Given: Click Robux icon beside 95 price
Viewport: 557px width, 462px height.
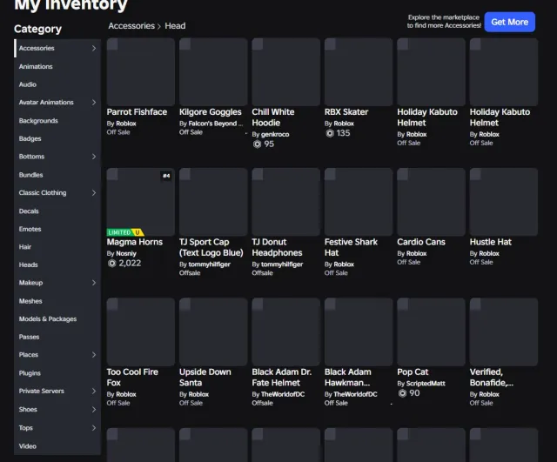Looking at the screenshot, I should pyautogui.click(x=258, y=144).
